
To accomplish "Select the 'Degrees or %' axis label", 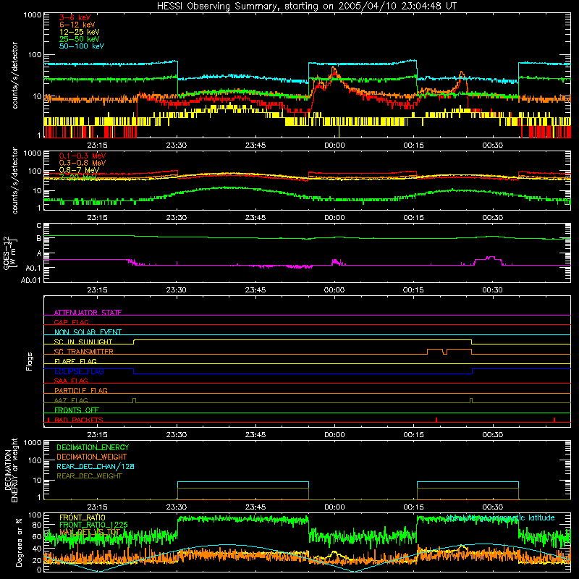I will click(19, 542).
